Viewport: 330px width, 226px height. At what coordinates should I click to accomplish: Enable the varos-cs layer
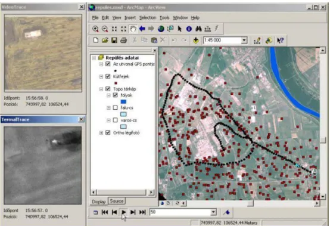point(115,120)
